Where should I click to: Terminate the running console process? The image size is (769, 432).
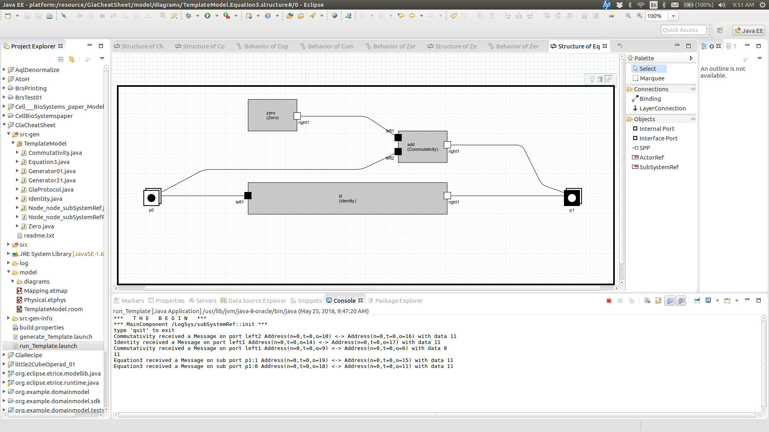[609, 301]
